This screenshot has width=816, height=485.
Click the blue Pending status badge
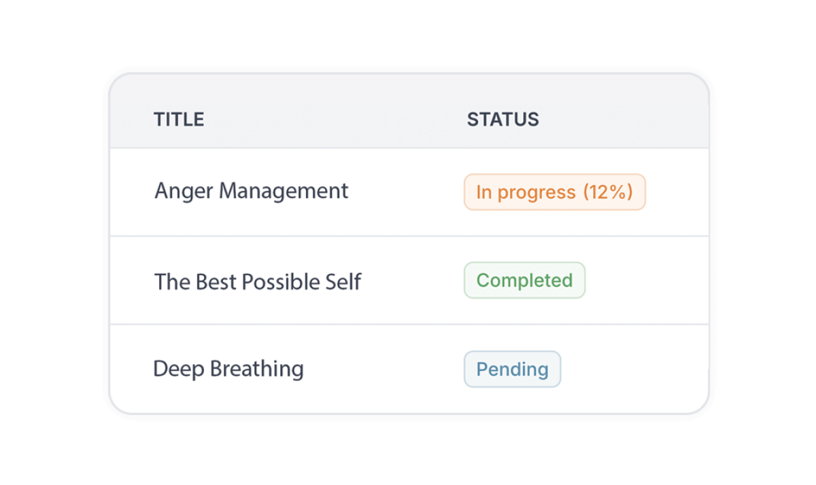(x=512, y=370)
